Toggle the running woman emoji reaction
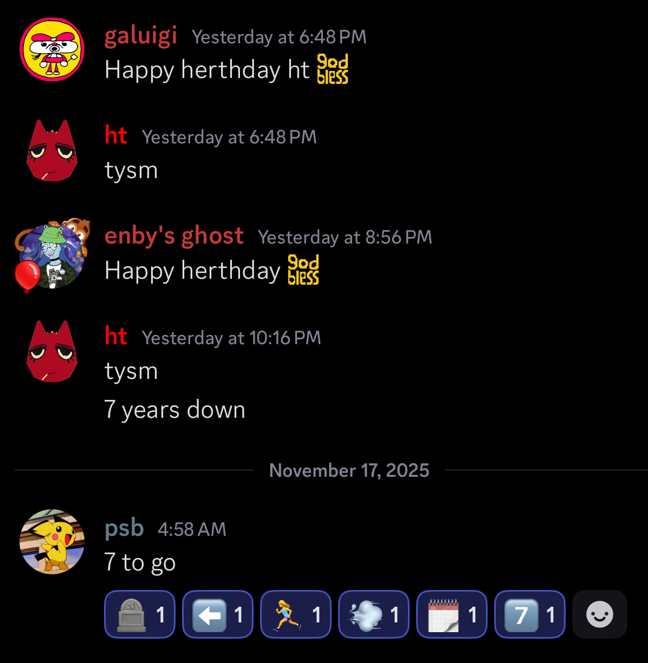Screen dimensions: 648x663 (296, 614)
